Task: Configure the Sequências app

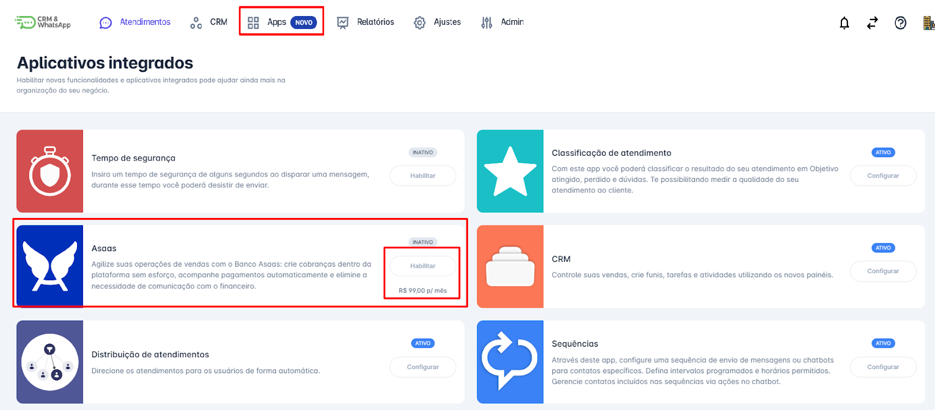Action: (883, 367)
